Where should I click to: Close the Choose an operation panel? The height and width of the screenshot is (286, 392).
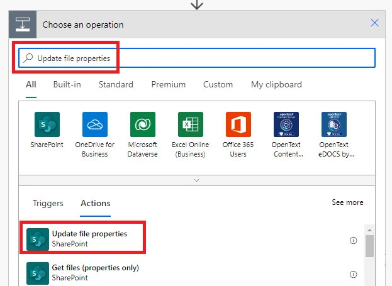374,23
